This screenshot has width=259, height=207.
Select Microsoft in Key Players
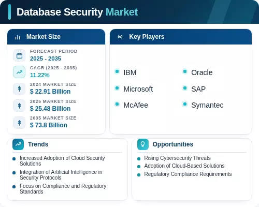click(x=138, y=89)
